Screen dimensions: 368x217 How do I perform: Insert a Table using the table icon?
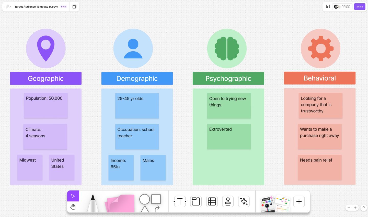tap(212, 201)
